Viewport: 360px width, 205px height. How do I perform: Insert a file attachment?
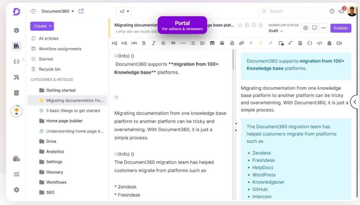click(x=232, y=43)
